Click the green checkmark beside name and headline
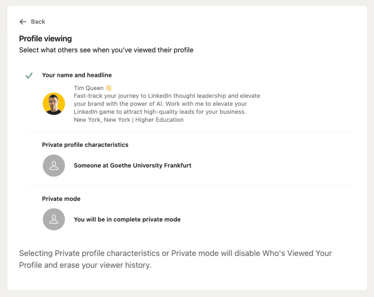The image size is (374, 297). 29,75
